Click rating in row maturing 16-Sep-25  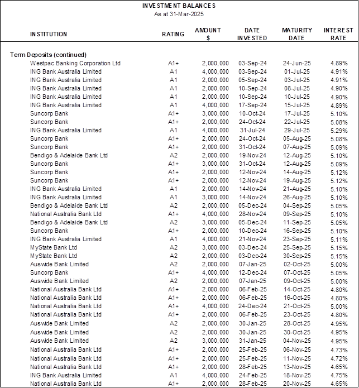pos(173,231)
